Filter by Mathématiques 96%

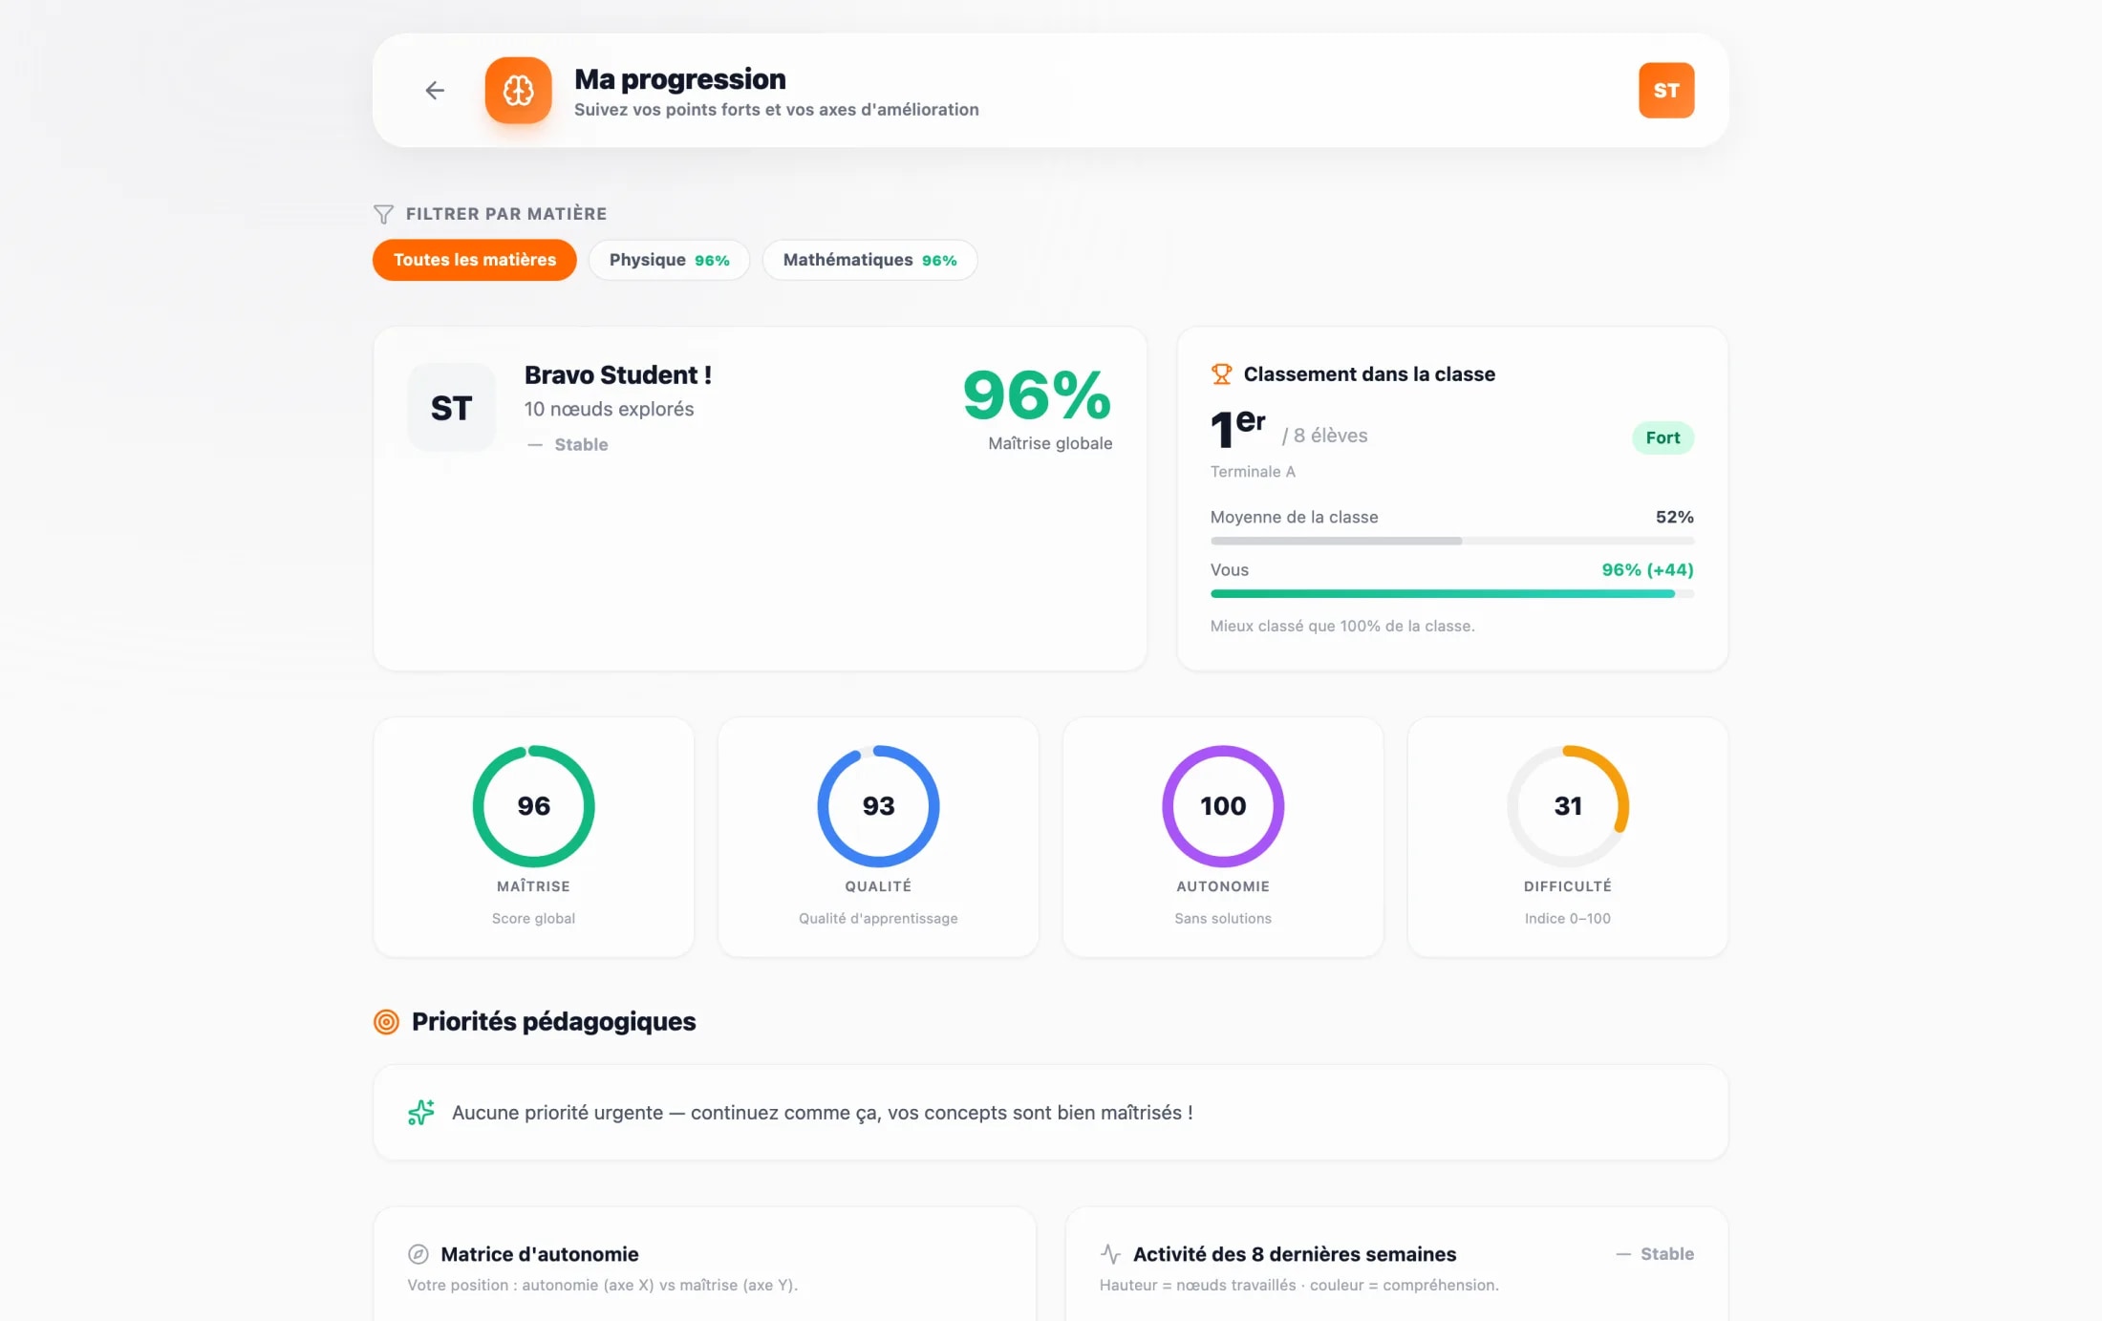tap(869, 260)
